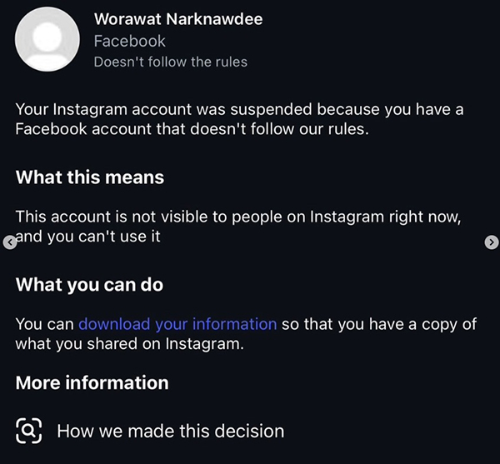Select the What you can do heading

point(89,284)
